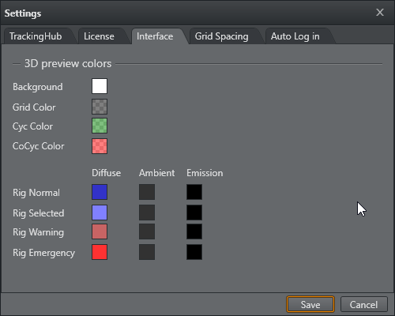395x316 pixels.
Task: Save the settings
Action: [310, 304]
